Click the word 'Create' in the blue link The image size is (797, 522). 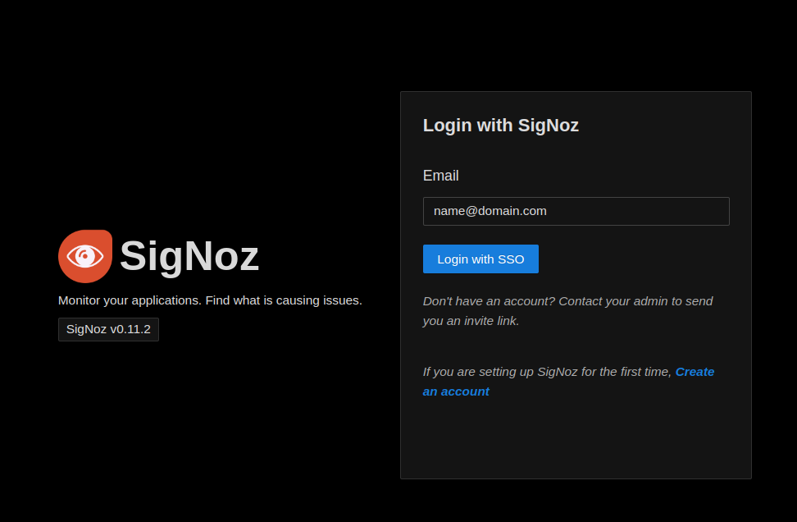click(695, 372)
